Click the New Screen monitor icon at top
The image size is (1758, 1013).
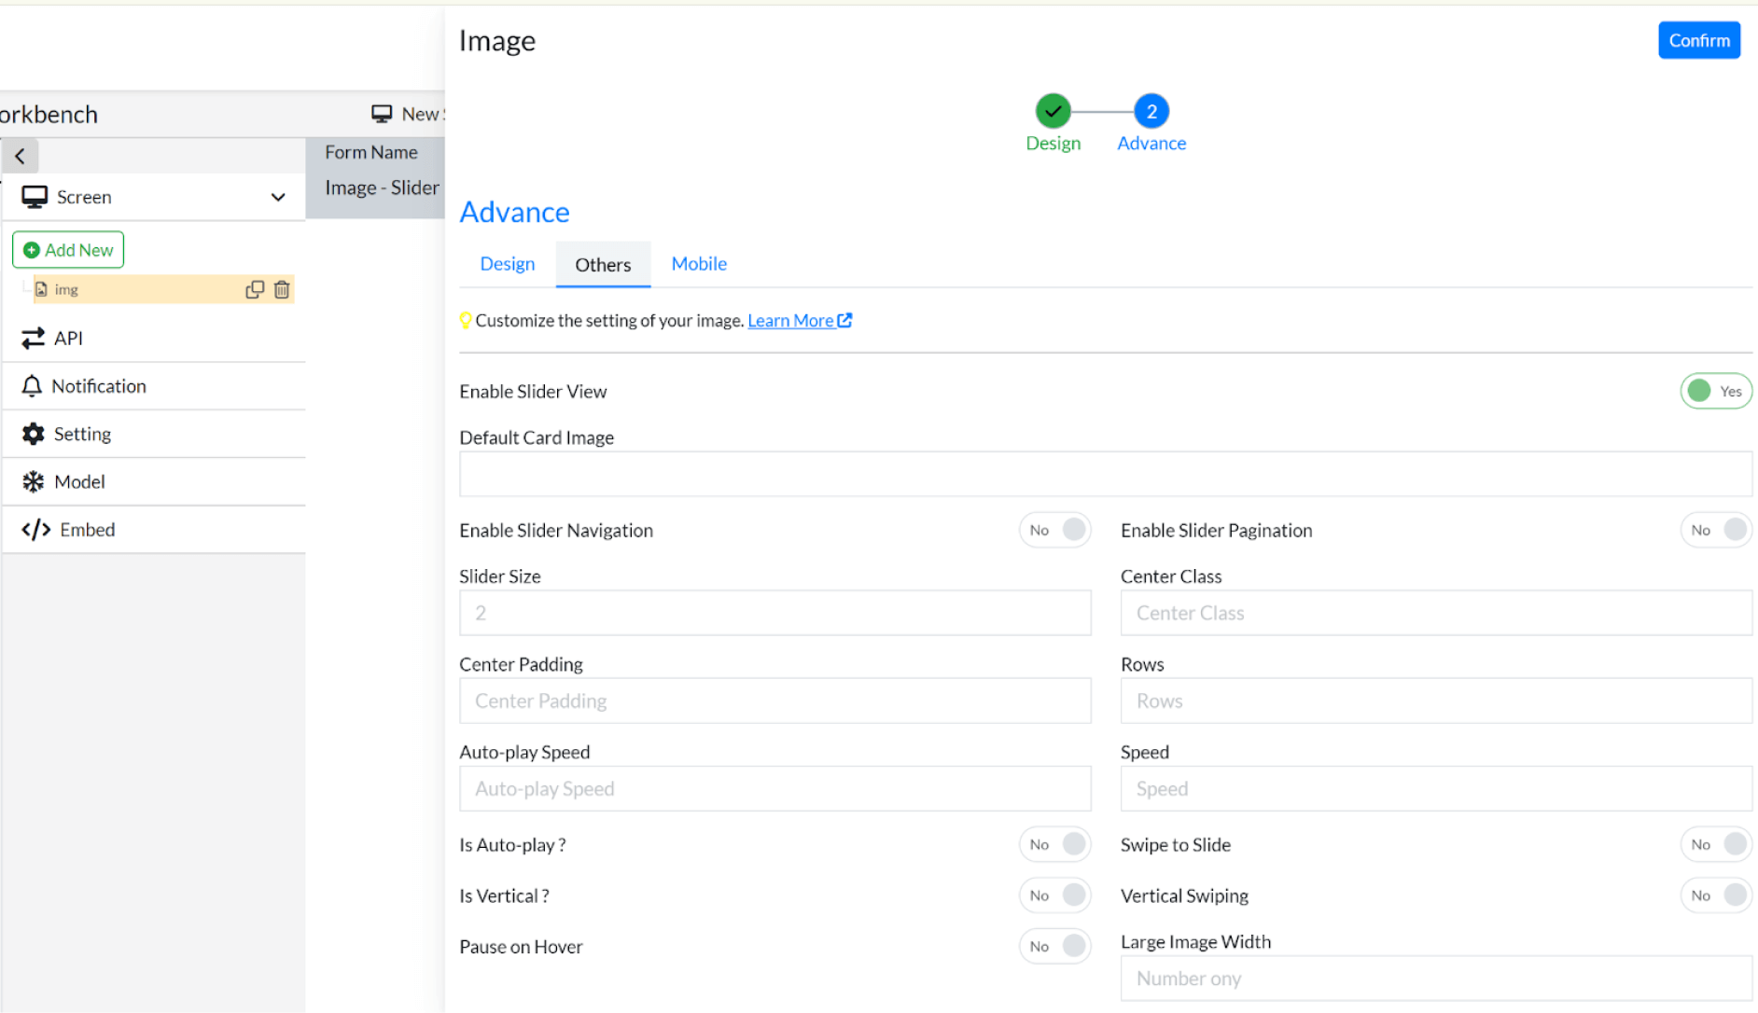(381, 113)
